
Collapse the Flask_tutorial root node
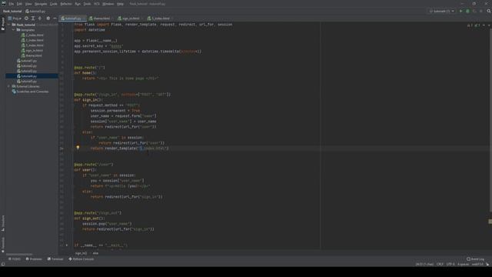click(x=9, y=25)
